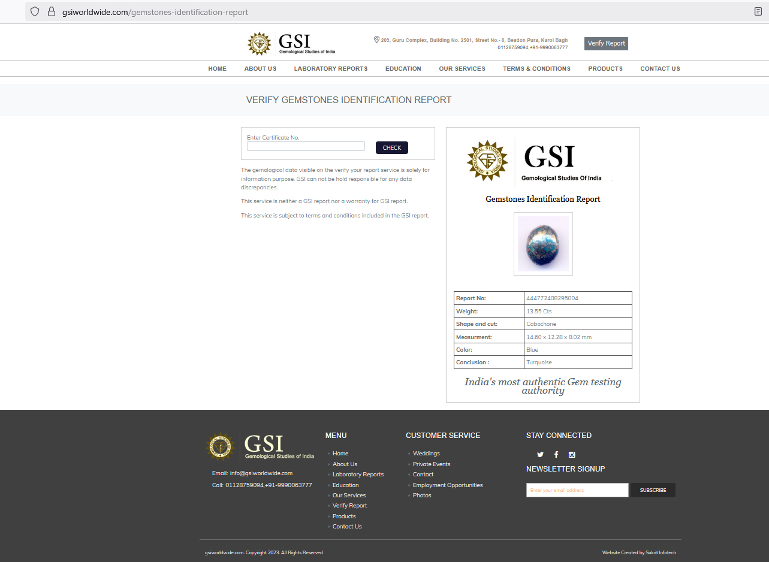Click the copyright 2023 footer text
Image resolution: width=769 pixels, height=562 pixels.
click(264, 552)
